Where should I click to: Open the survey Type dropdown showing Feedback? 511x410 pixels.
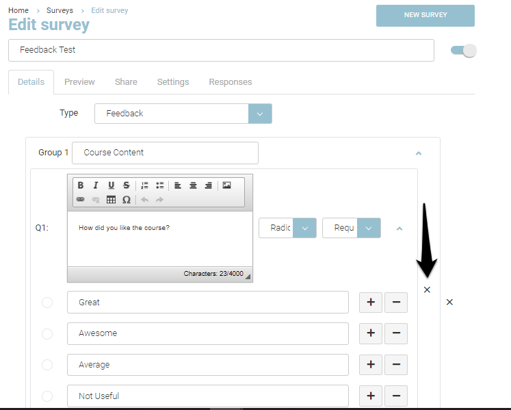[260, 114]
